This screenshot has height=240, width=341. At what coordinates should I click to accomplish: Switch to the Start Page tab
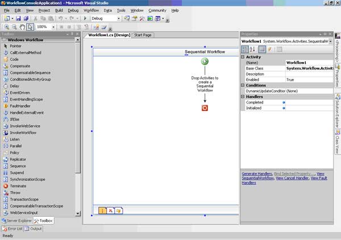coord(143,35)
